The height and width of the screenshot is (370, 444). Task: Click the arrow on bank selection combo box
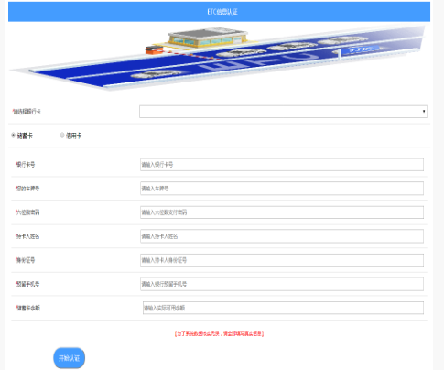pyautogui.click(x=424, y=112)
